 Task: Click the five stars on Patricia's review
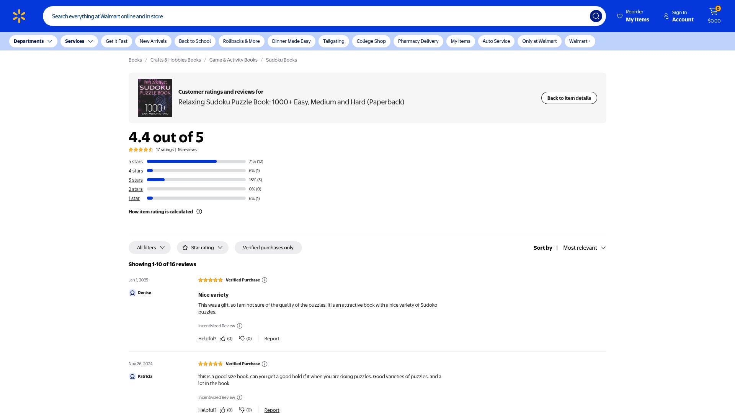[210, 364]
